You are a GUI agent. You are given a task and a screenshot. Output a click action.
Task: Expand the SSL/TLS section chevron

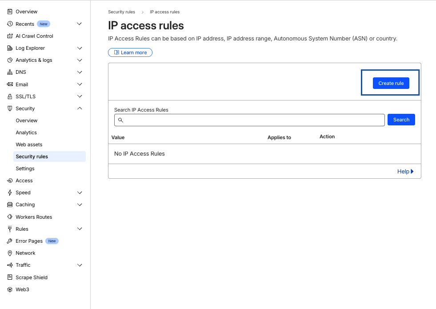pyautogui.click(x=80, y=96)
